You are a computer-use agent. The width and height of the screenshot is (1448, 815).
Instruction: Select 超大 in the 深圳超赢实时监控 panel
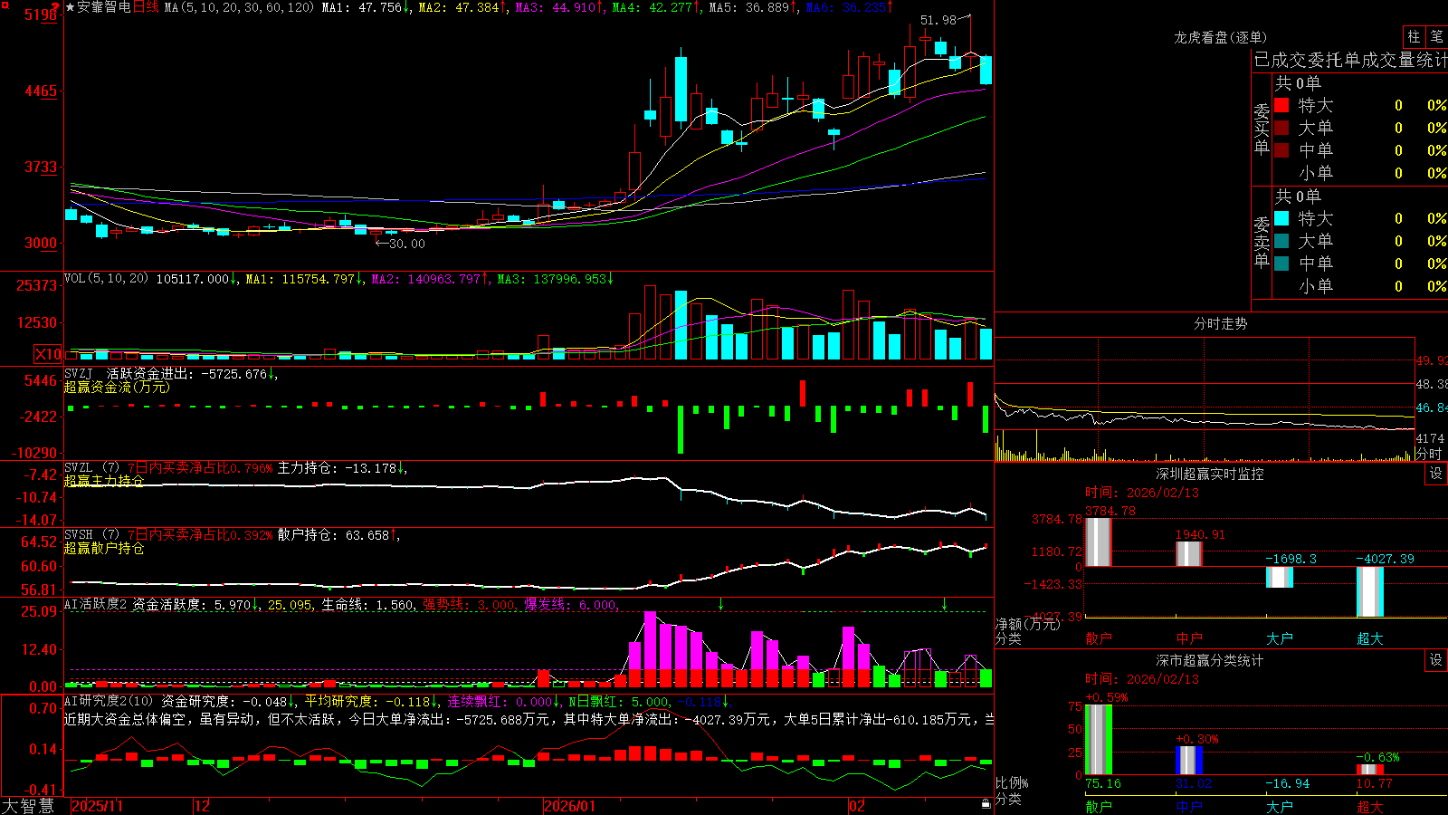(1370, 638)
